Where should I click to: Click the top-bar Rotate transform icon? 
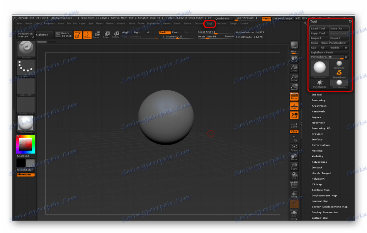click(x=116, y=35)
